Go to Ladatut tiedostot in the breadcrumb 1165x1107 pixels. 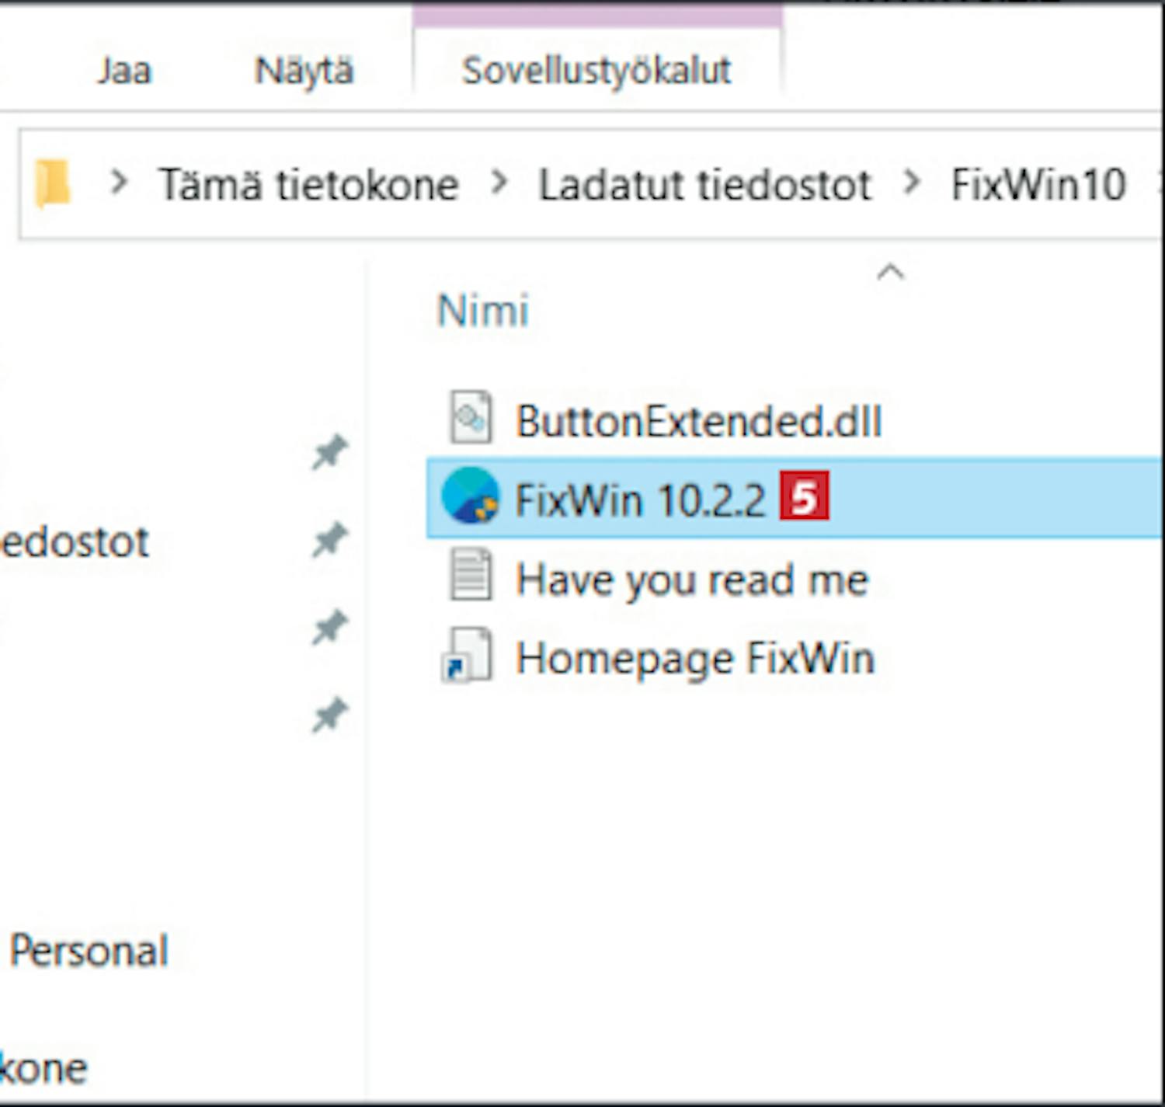coord(704,185)
